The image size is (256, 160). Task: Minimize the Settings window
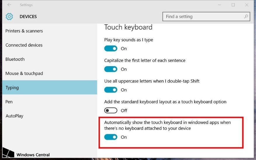[219, 5]
